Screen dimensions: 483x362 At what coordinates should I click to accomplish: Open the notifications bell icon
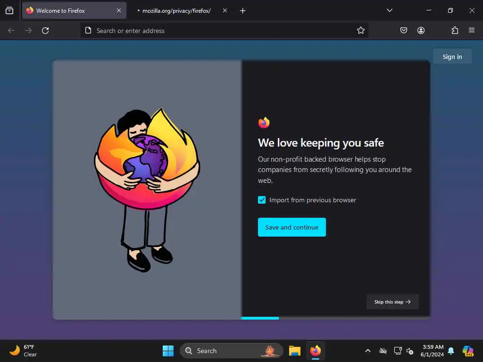451,351
